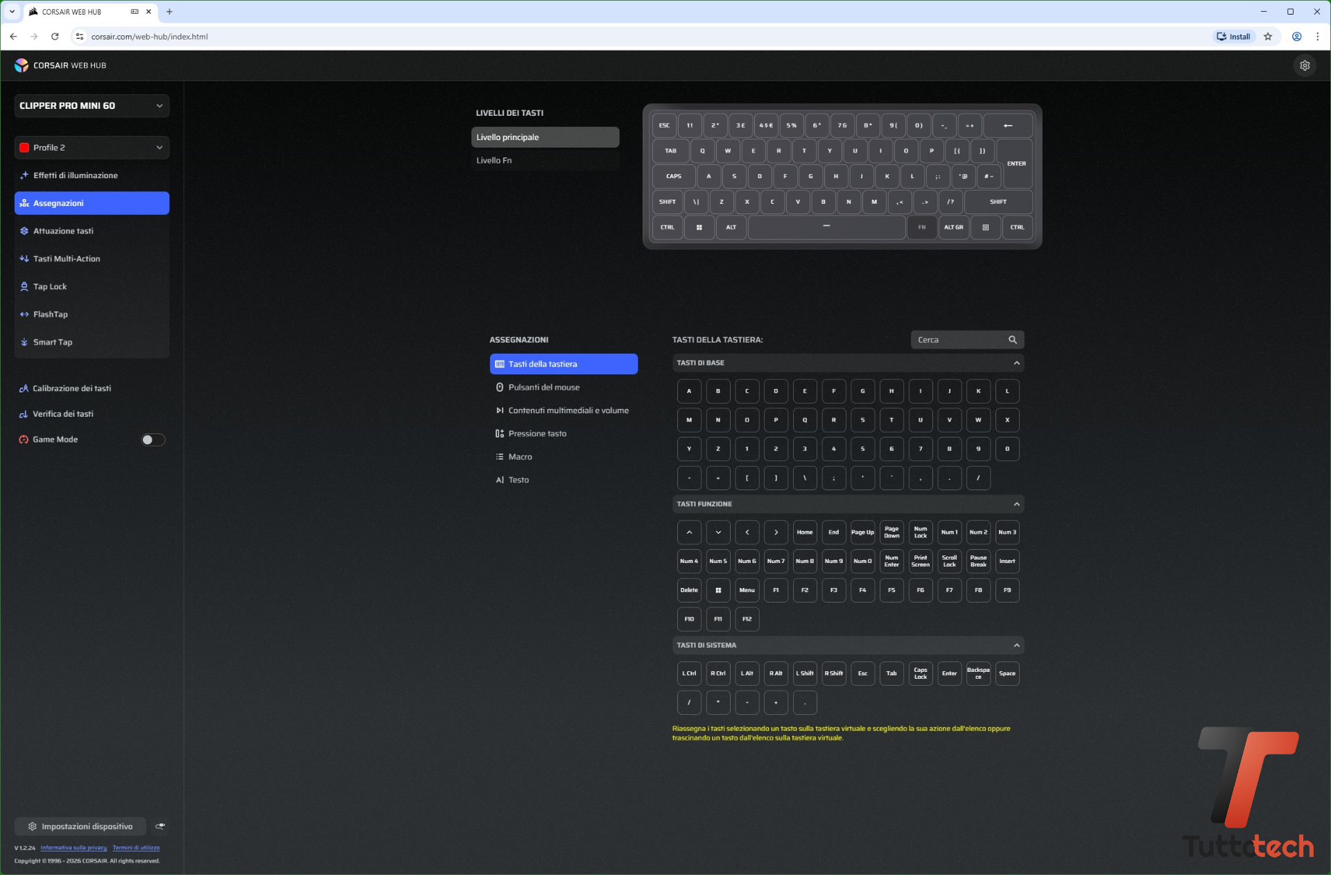Click the Install button in the address bar
This screenshot has height=875, width=1331.
1234,37
